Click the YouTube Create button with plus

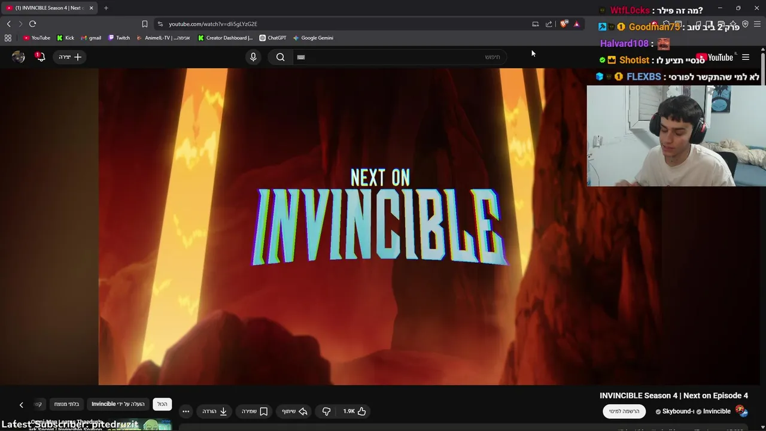70,57
